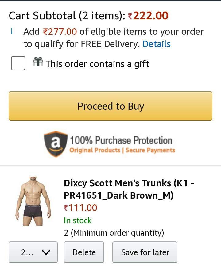
Task: Click "Original Products | Secure Payments" tagline
Action: [122, 150]
